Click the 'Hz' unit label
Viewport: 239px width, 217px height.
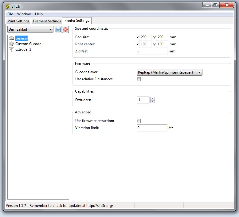(x=171, y=128)
